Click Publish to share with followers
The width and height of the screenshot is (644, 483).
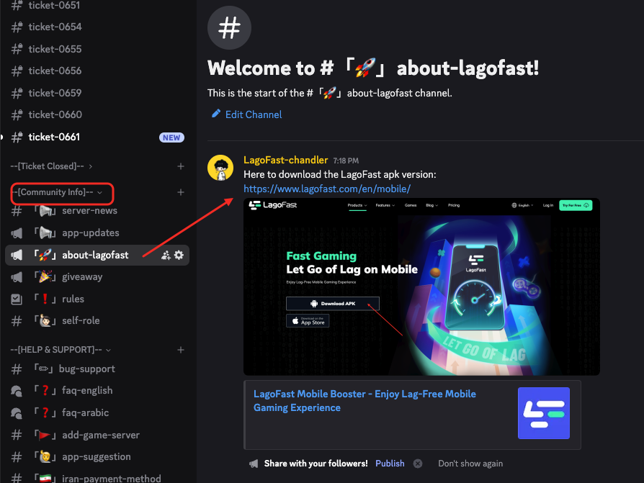(x=390, y=464)
